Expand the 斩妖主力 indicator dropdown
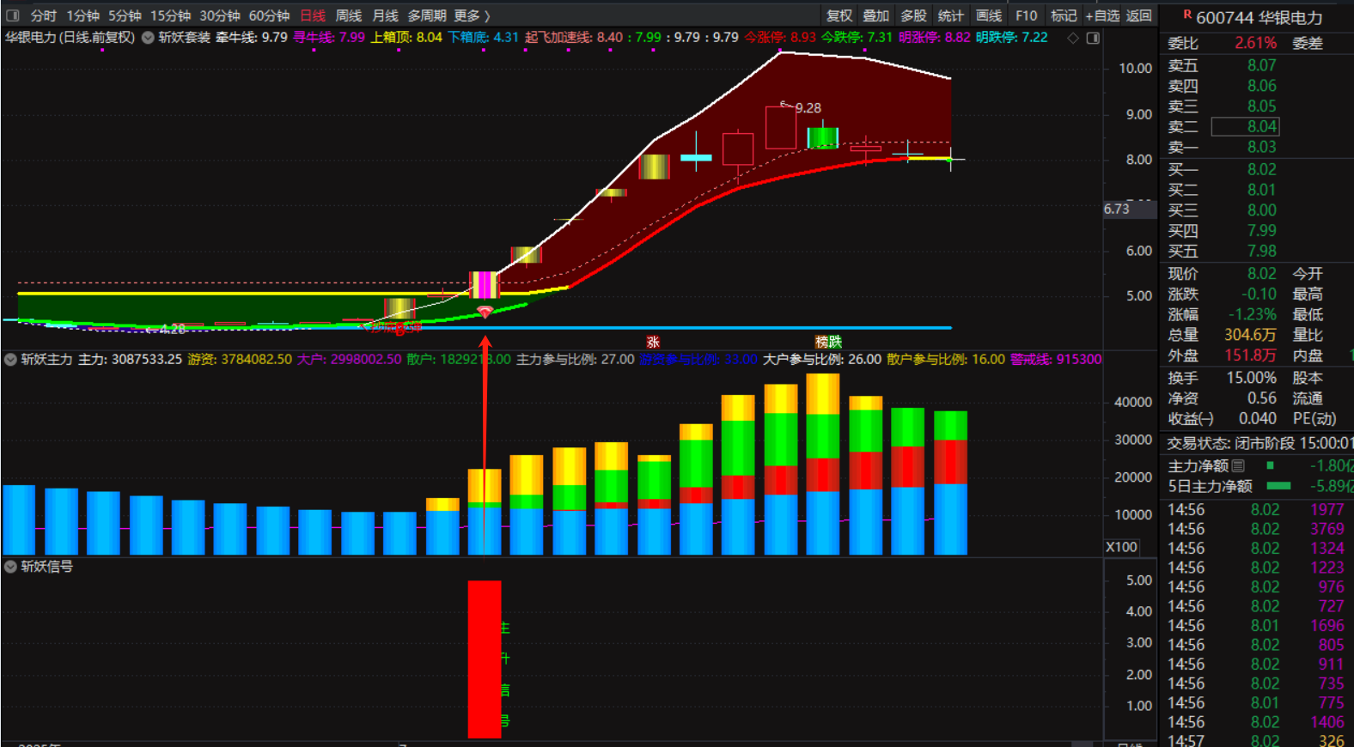 coord(10,360)
